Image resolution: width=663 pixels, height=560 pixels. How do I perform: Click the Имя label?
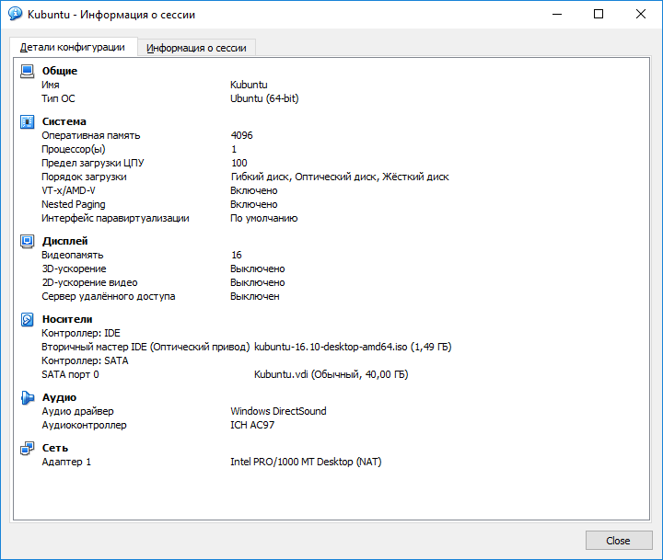pos(51,85)
